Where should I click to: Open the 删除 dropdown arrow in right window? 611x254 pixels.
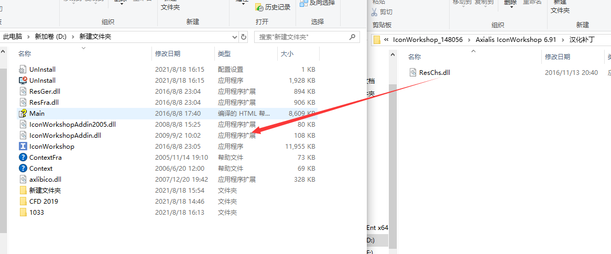click(x=511, y=7)
